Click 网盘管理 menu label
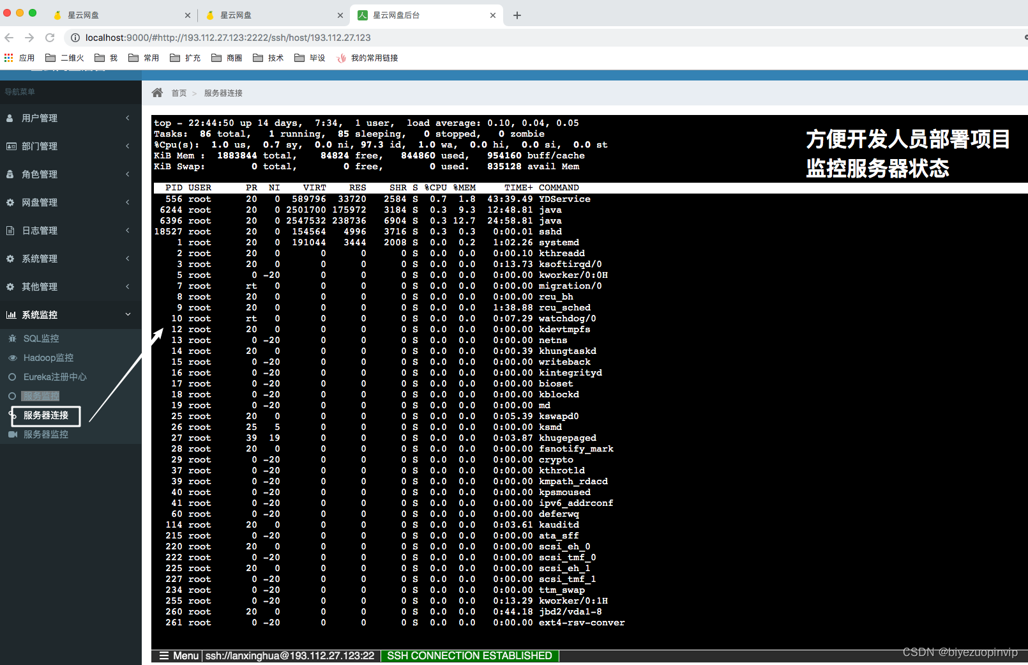Viewport: 1028px width, 665px height. (x=40, y=203)
